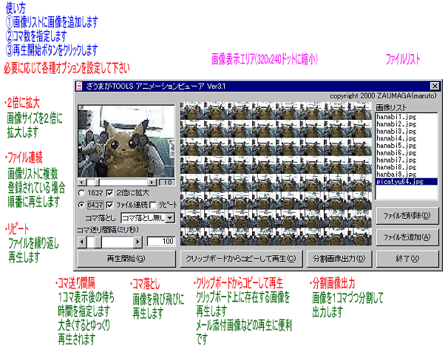Click the frame scrollbar left arrow under the preview
The image size is (448, 349).
point(82,183)
